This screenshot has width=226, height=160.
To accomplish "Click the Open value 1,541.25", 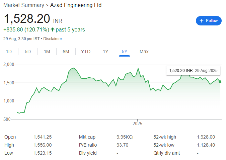I will pos(43,137).
